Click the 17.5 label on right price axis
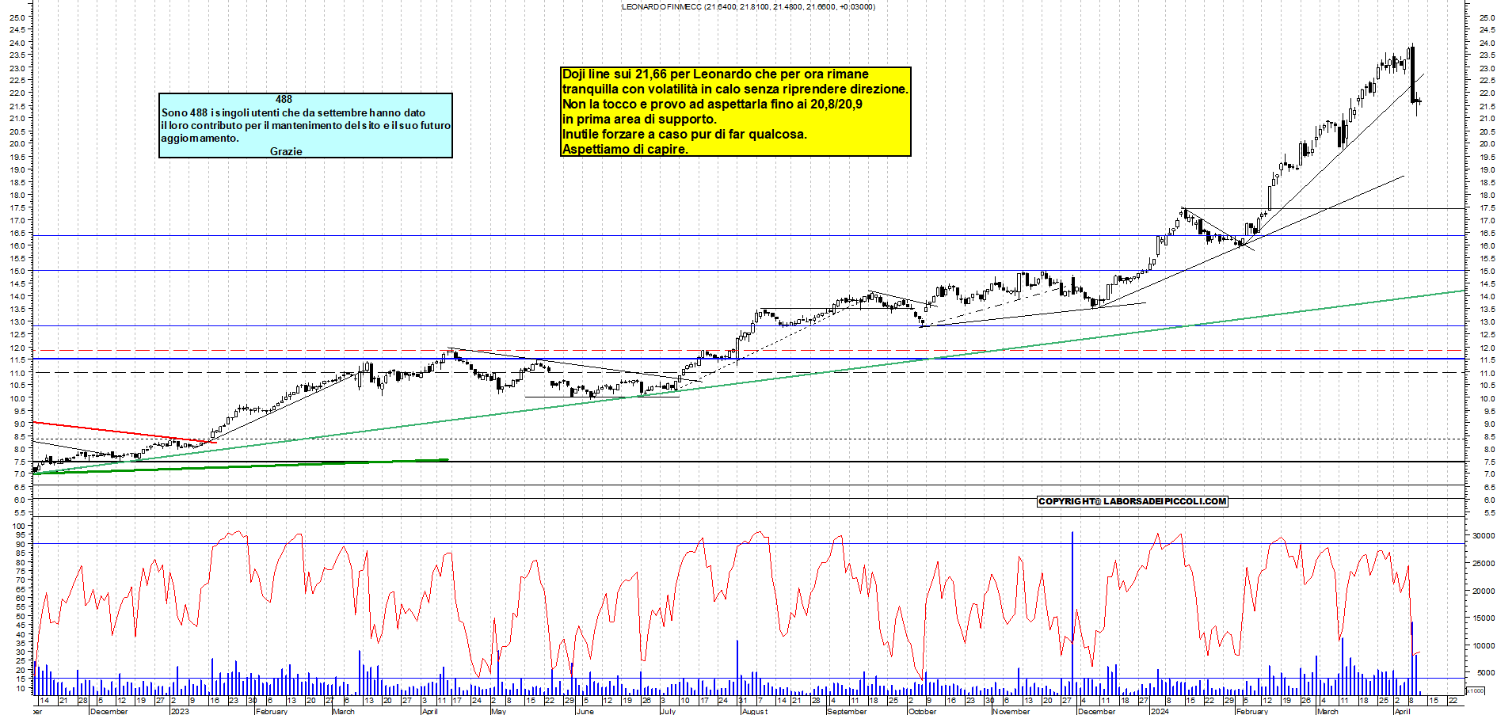The image size is (1497, 715). point(1487,208)
